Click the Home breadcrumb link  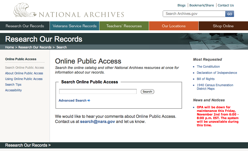pos(10,47)
